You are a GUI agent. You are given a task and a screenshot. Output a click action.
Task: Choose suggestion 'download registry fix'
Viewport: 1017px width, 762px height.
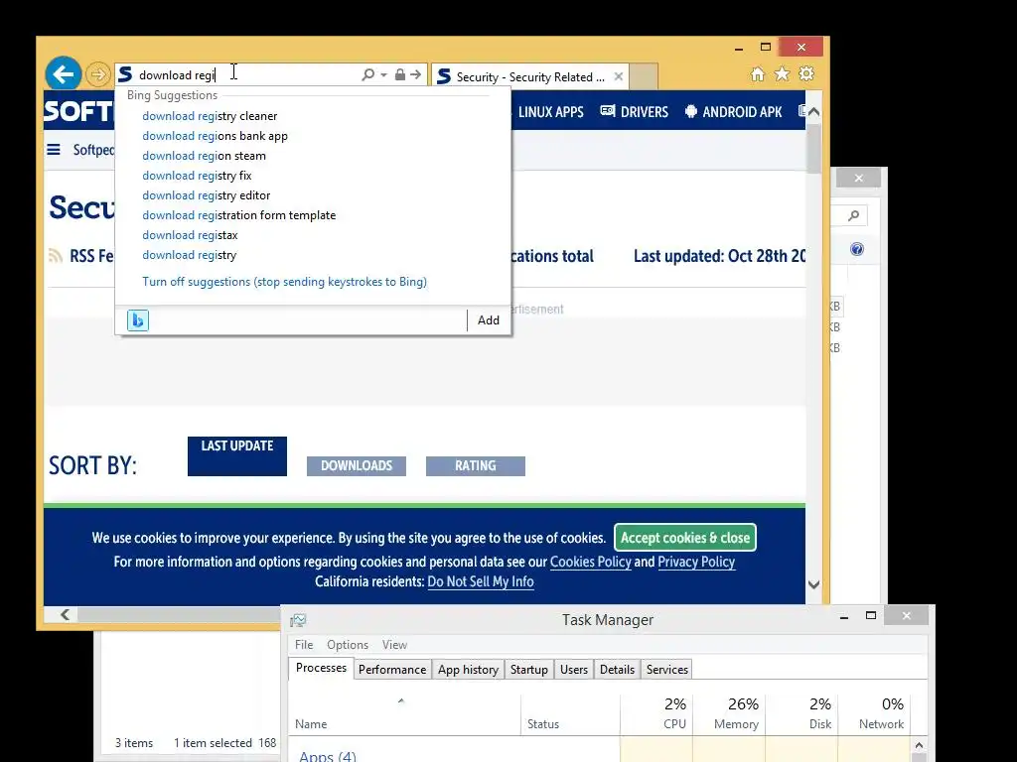(x=197, y=176)
